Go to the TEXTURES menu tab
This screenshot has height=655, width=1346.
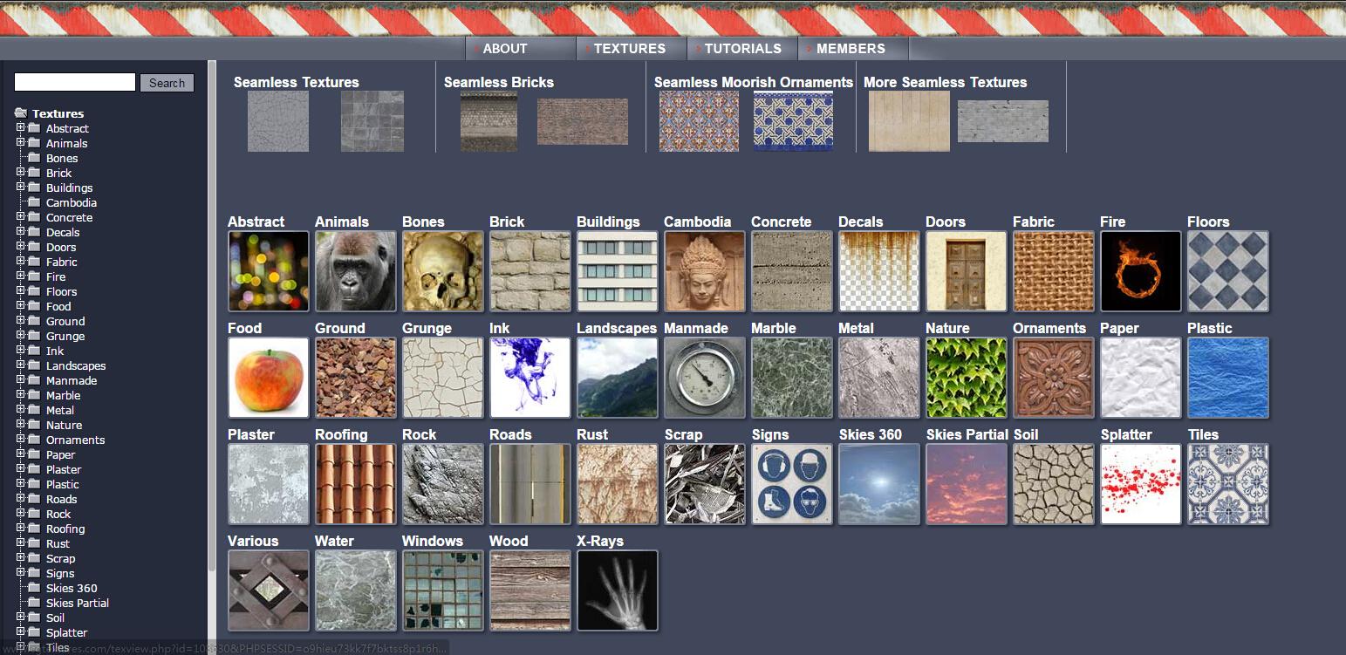pyautogui.click(x=630, y=49)
